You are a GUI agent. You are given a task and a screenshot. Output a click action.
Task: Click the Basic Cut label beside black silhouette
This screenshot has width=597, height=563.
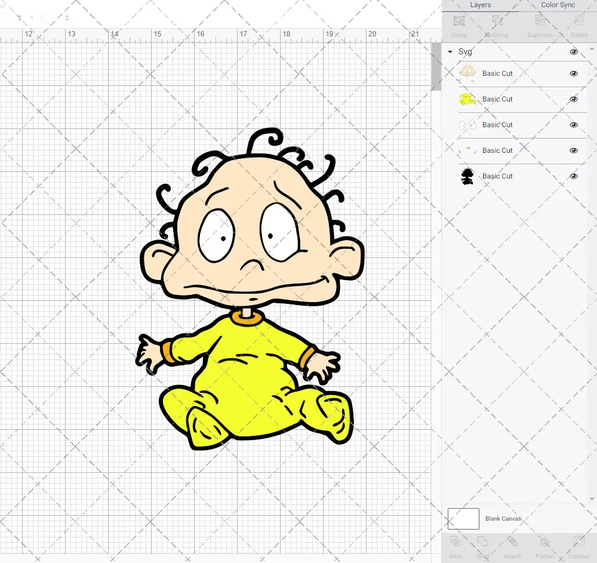pyautogui.click(x=497, y=176)
